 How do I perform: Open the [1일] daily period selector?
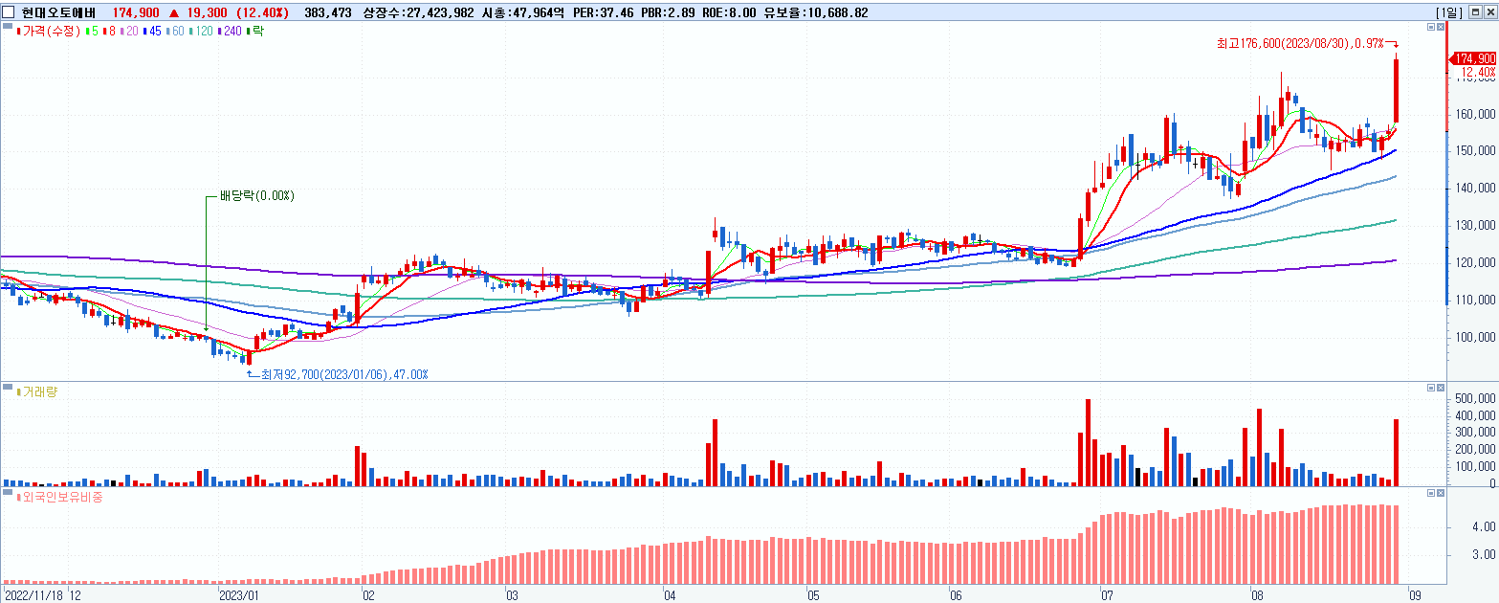point(1449,11)
